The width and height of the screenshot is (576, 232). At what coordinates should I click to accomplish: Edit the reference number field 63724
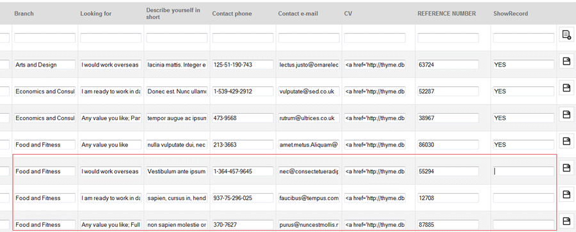[x=448, y=65]
